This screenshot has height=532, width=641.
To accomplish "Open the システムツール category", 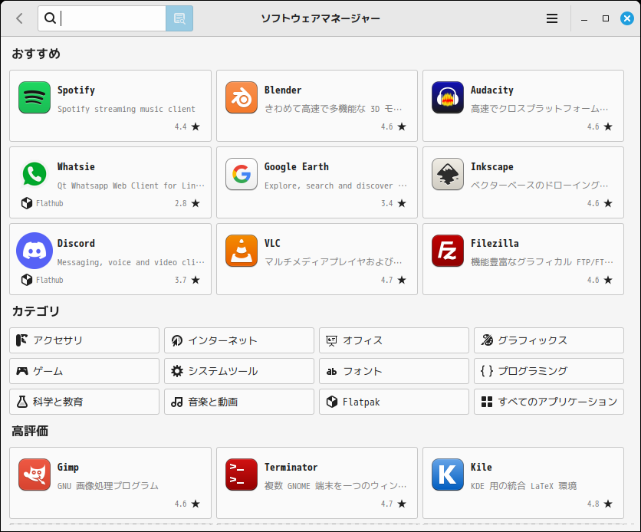I will coord(239,371).
